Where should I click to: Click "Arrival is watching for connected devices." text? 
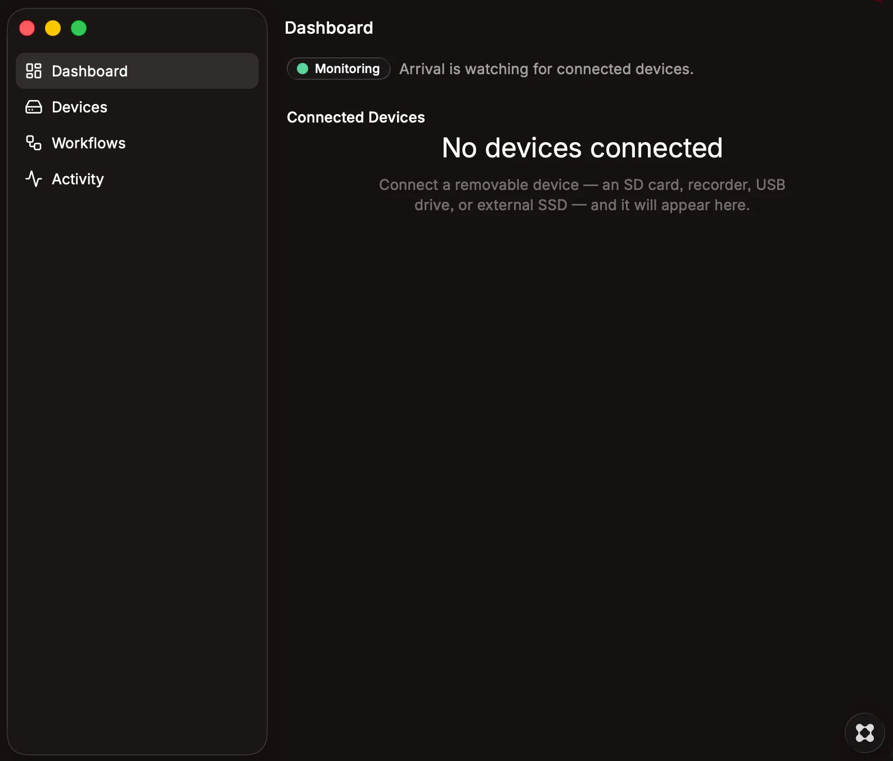click(546, 69)
